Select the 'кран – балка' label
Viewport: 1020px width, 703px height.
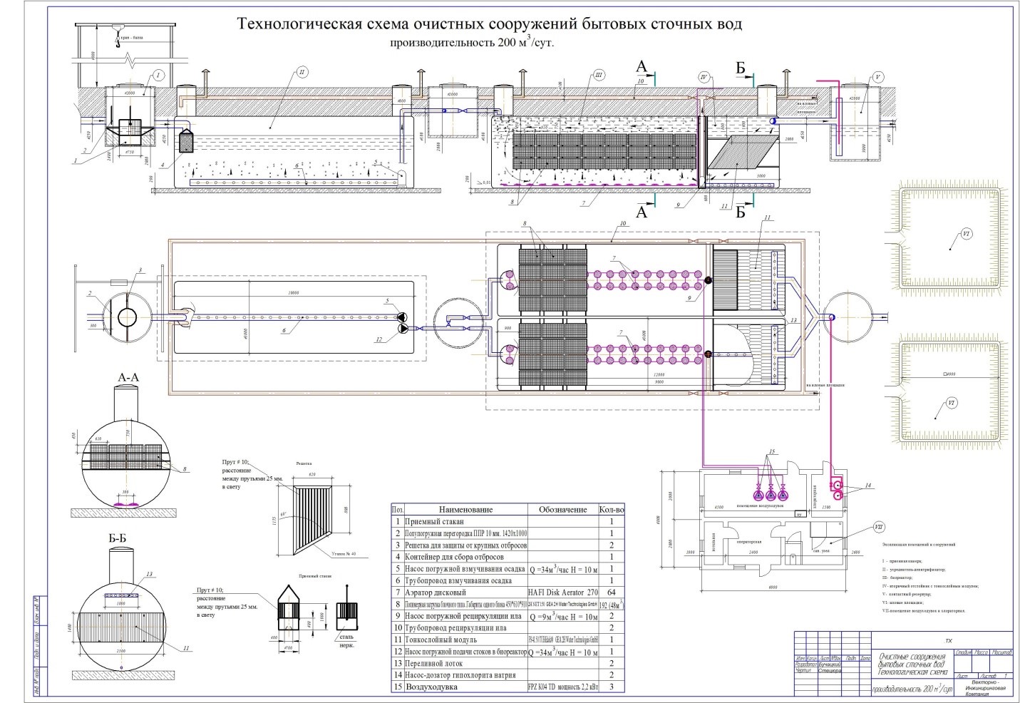133,39
